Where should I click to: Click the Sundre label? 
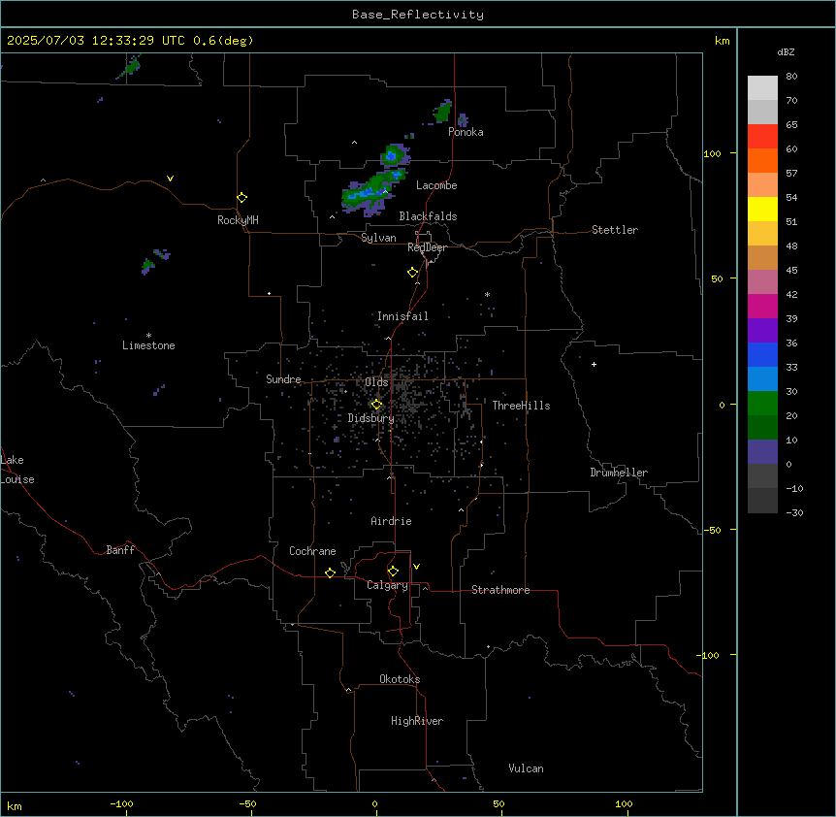(283, 379)
